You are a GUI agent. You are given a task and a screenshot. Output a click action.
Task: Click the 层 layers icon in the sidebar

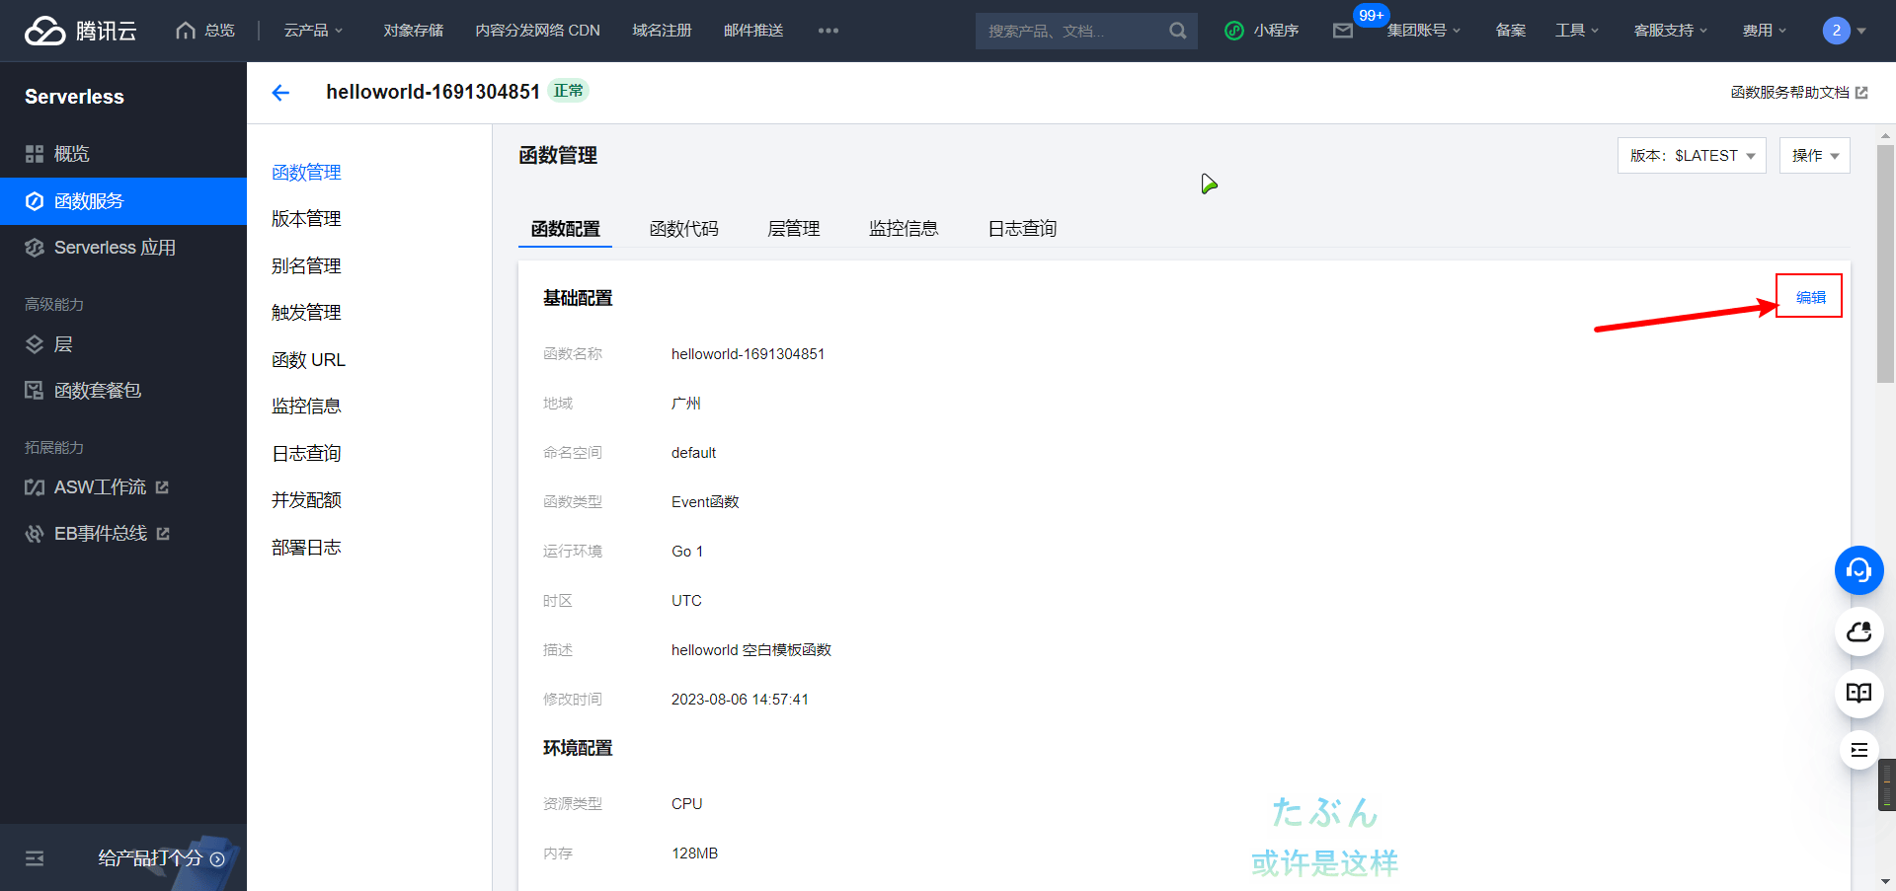click(33, 343)
